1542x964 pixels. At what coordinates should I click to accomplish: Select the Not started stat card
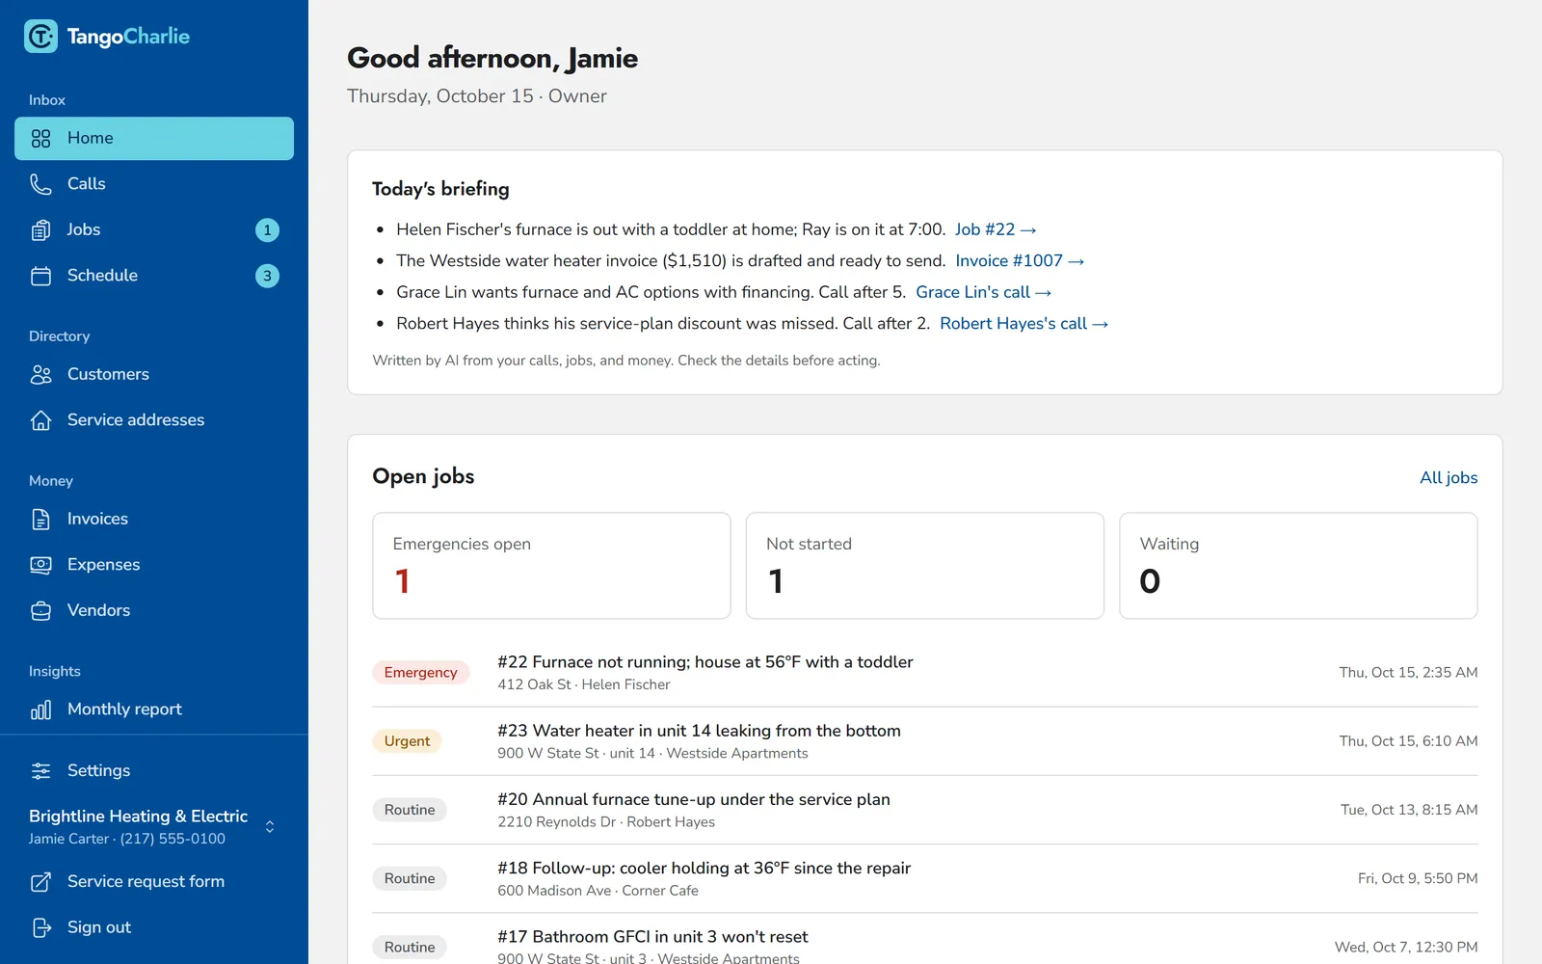pos(925,566)
